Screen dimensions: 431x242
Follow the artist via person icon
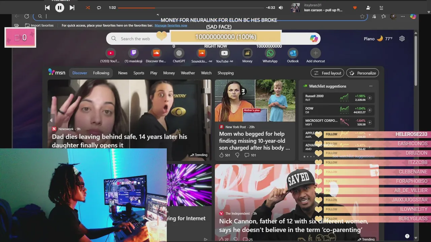[x=368, y=8]
